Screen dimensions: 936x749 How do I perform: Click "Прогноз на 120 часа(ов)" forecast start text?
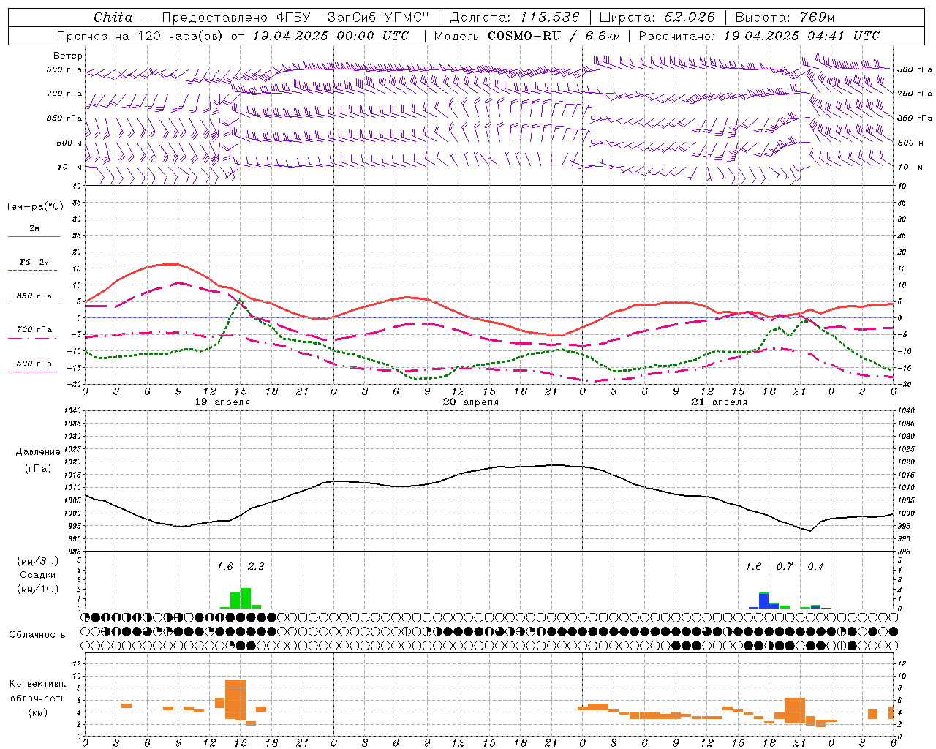coord(138,36)
